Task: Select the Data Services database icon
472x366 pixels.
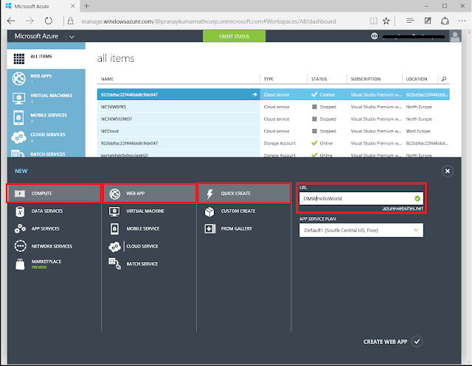Action: point(20,211)
